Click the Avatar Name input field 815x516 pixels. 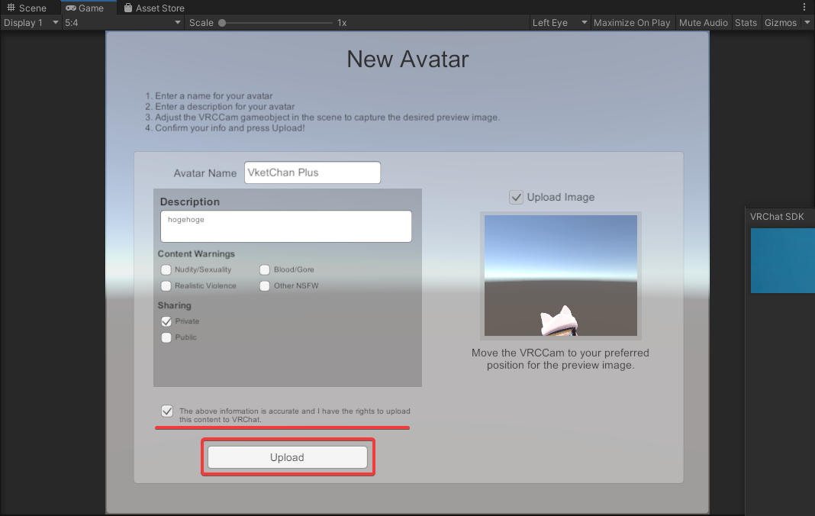point(312,173)
